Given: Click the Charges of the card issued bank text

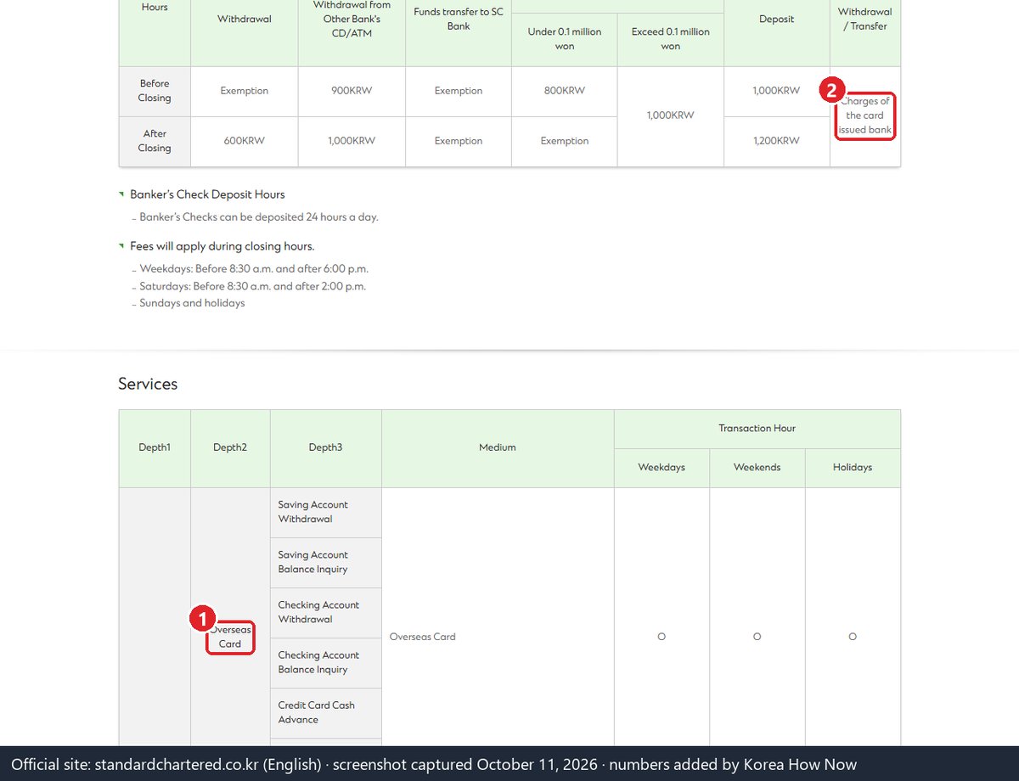Looking at the screenshot, I should (865, 115).
